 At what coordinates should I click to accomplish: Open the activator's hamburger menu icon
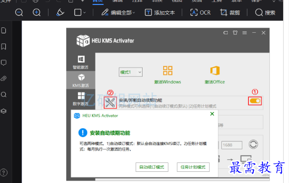(244, 33)
